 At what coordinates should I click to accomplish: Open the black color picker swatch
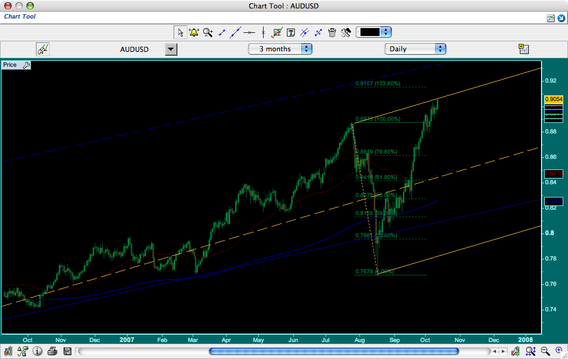373,32
